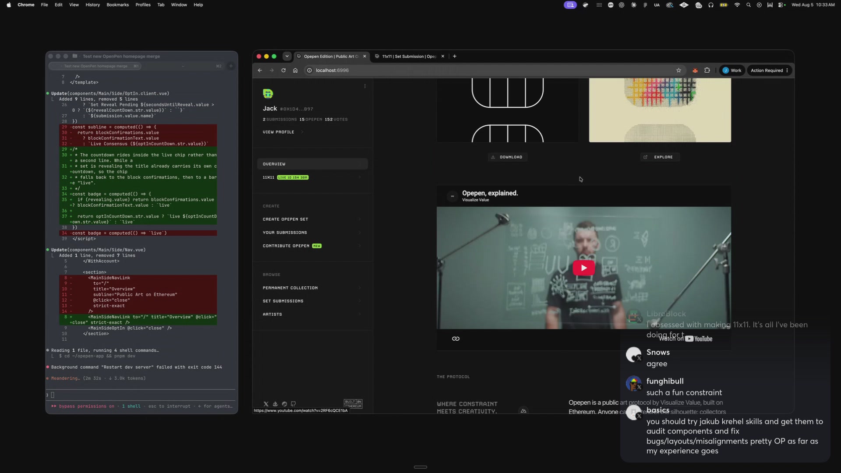841x473 pixels.
Task: Expand the Chrome tab search dropdown
Action: 287,56
